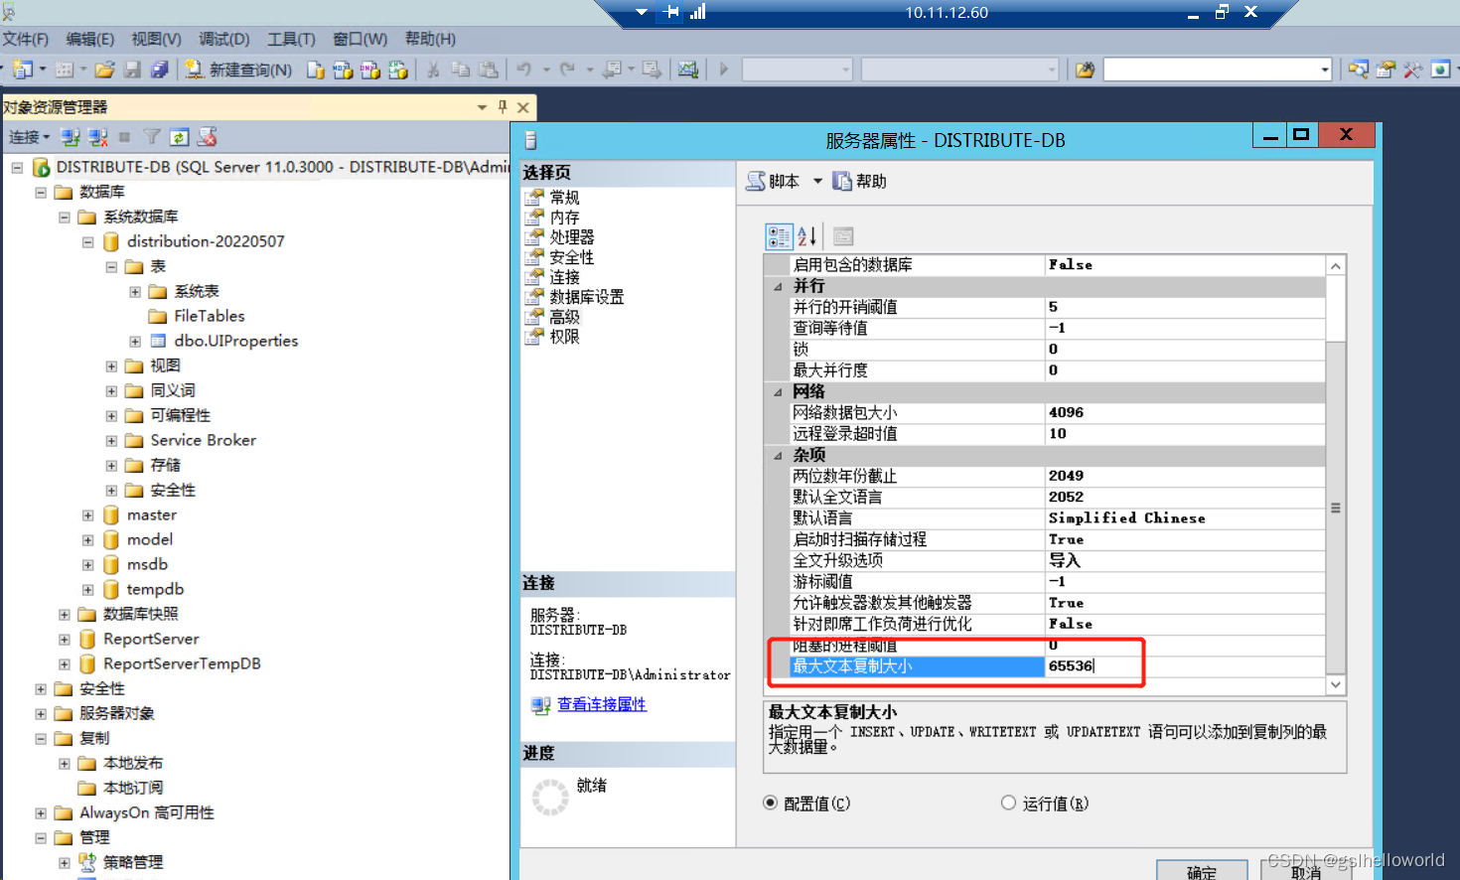Select dbo.UIProperties table in tree
Viewport: 1460px width, 880px height.
point(235,341)
